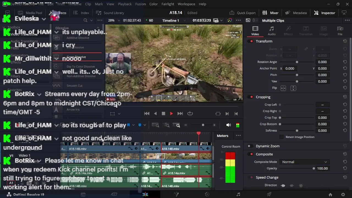
Task: Click flip horizontal icon
Action: [283, 88]
